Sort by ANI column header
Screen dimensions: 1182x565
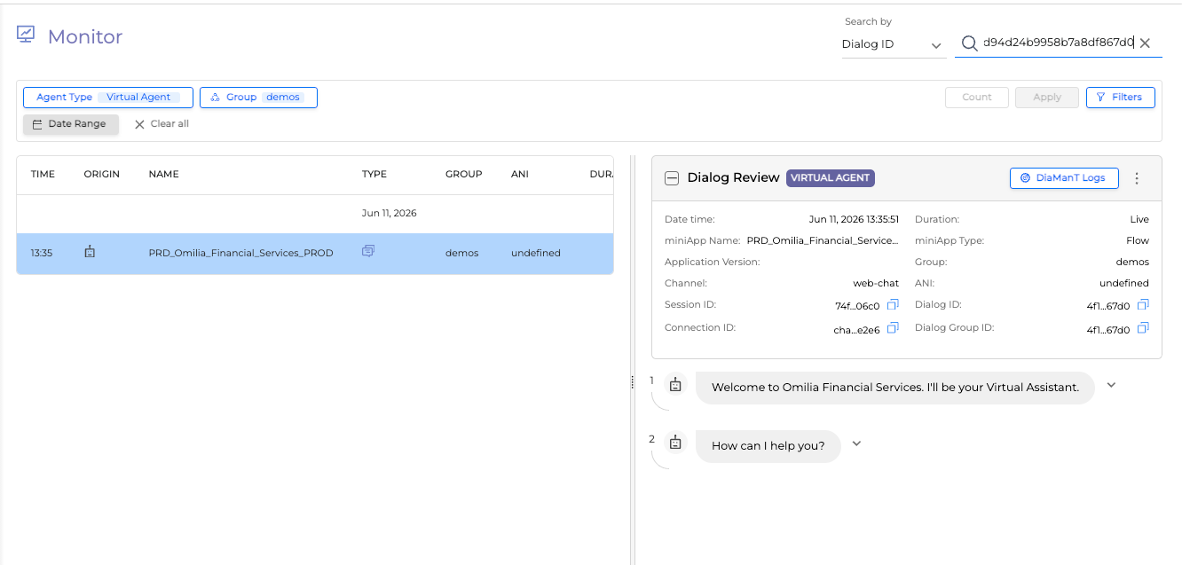point(519,174)
